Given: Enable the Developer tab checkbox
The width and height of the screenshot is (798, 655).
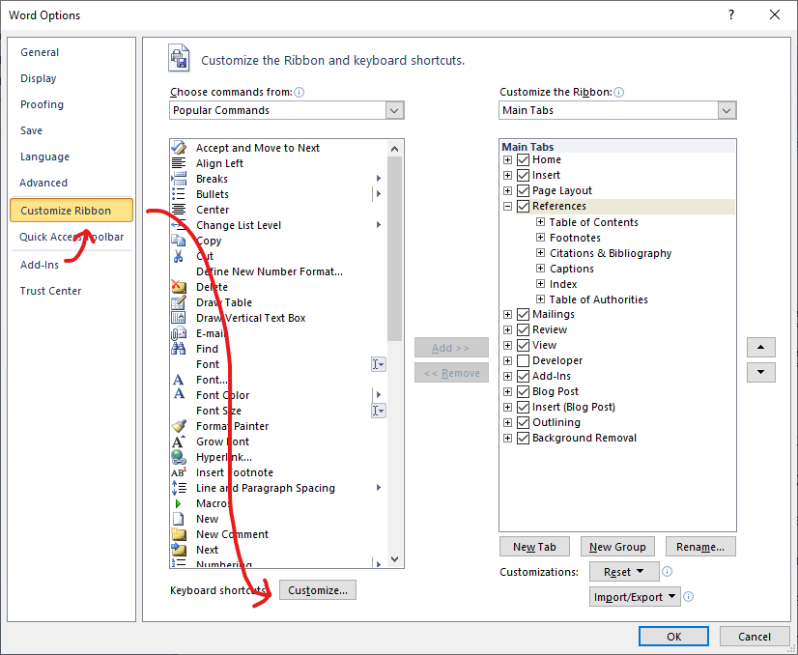Looking at the screenshot, I should (524, 361).
